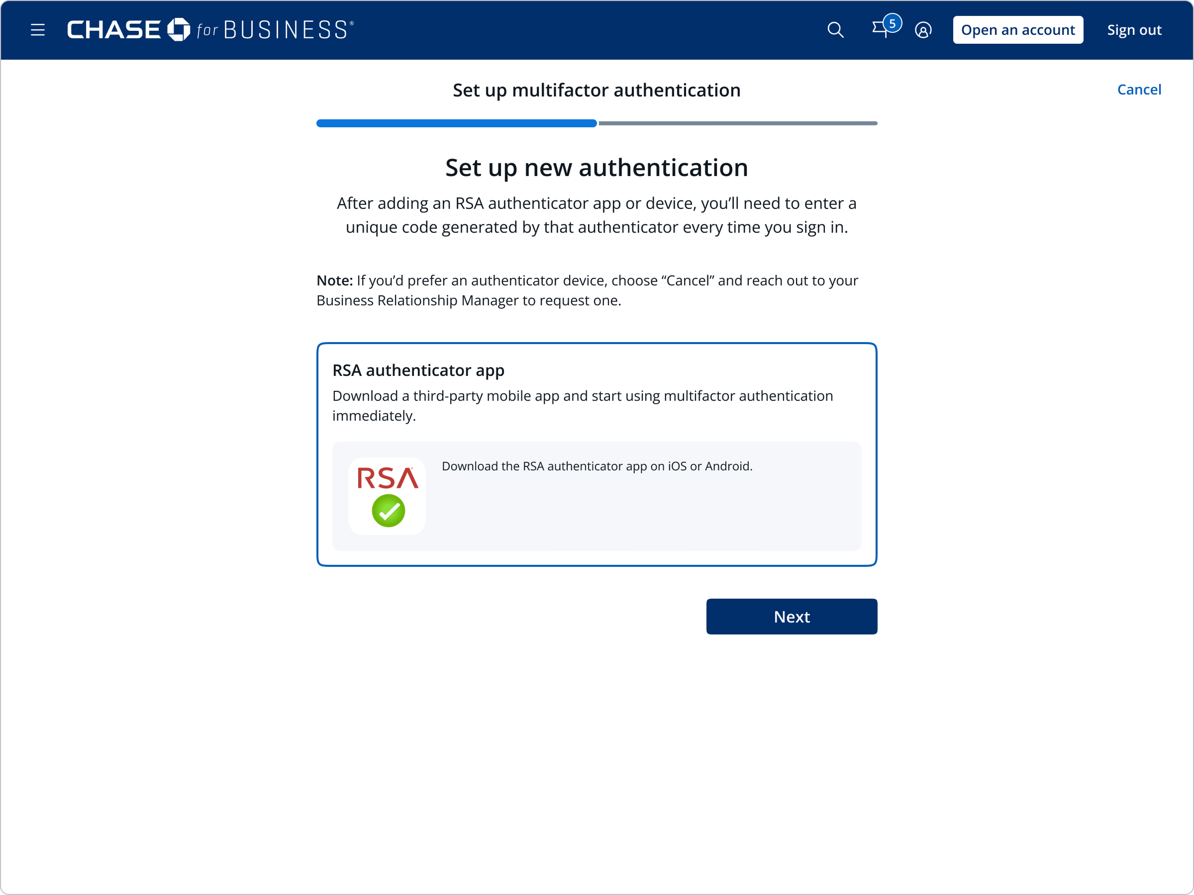This screenshot has width=1194, height=895.
Task: Click the 'RSA authenticator app' card title
Action: coord(418,370)
